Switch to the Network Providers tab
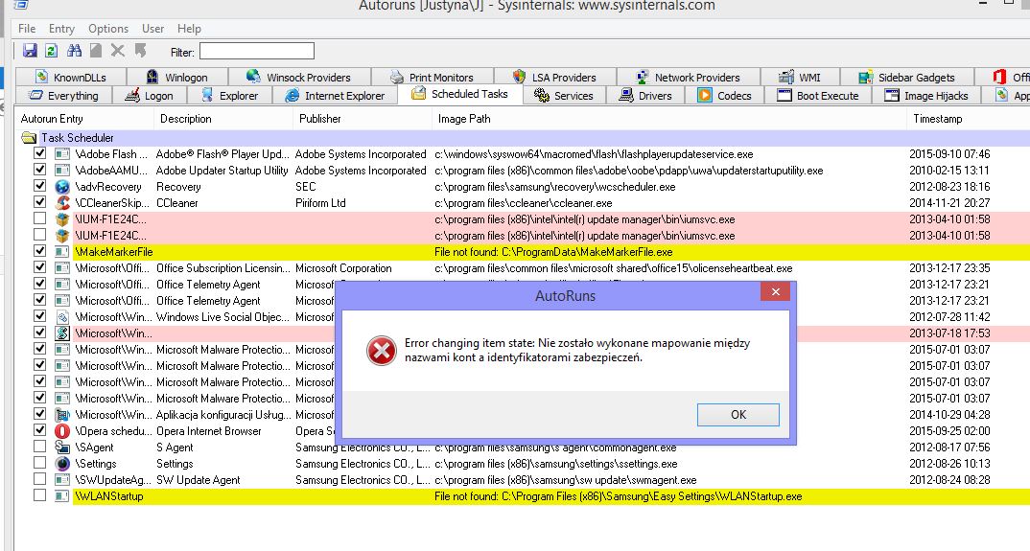1030x551 pixels. pyautogui.click(x=689, y=77)
